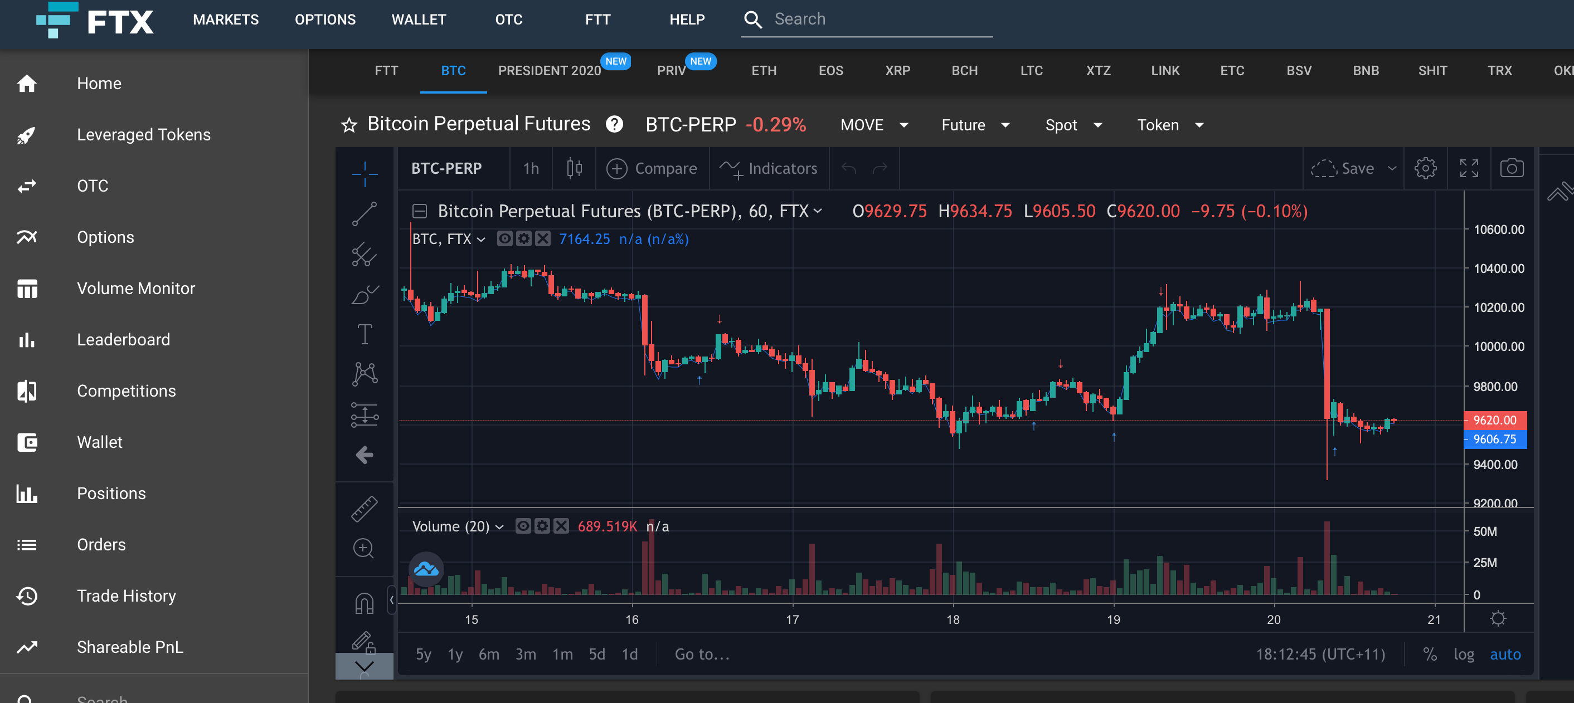The width and height of the screenshot is (1574, 703).
Task: Select the ruler measure tool
Action: pyautogui.click(x=365, y=509)
